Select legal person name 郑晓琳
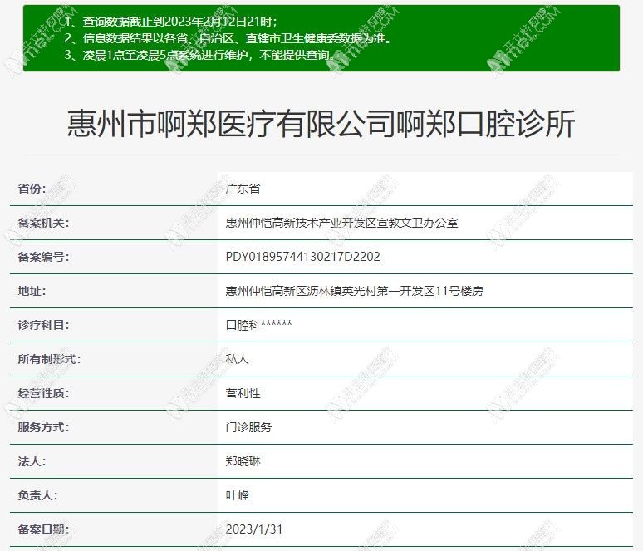643x551 pixels. pyautogui.click(x=243, y=461)
